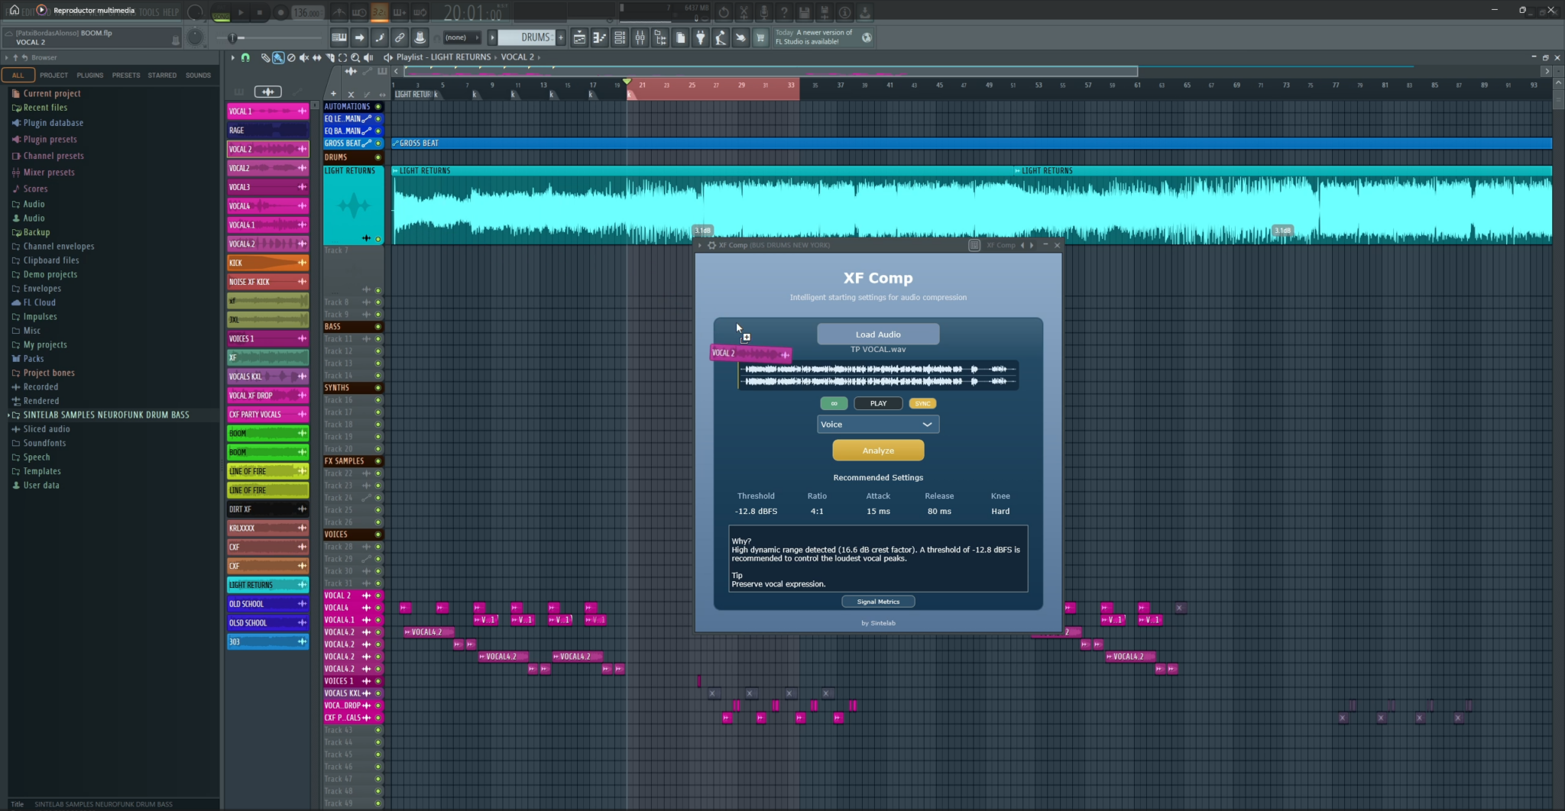Screen dimensions: 1565x811
Task: Select the Paint brush tool in Playlist
Action: [278, 57]
